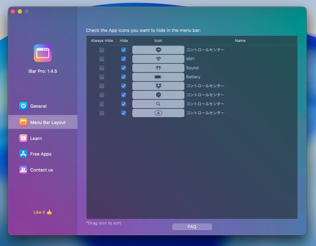Click the AirPods Sound icon
This screenshot has width=316, height=246.
coord(158,68)
